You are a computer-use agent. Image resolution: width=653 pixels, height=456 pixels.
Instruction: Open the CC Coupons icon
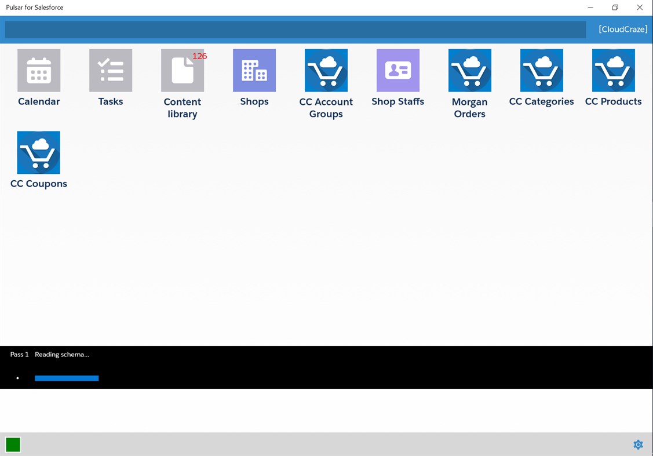pyautogui.click(x=38, y=152)
